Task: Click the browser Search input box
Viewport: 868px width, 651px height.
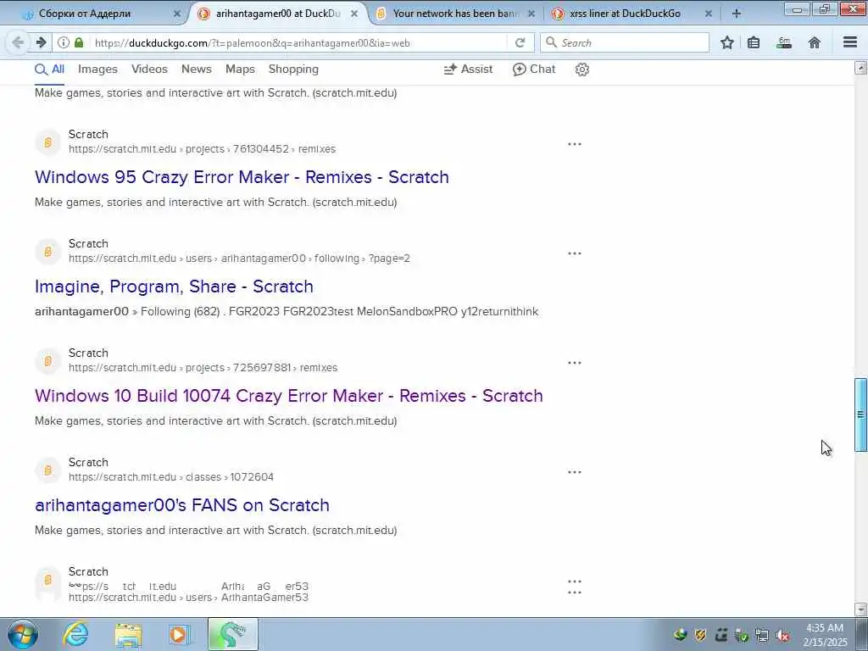Action: pos(625,42)
